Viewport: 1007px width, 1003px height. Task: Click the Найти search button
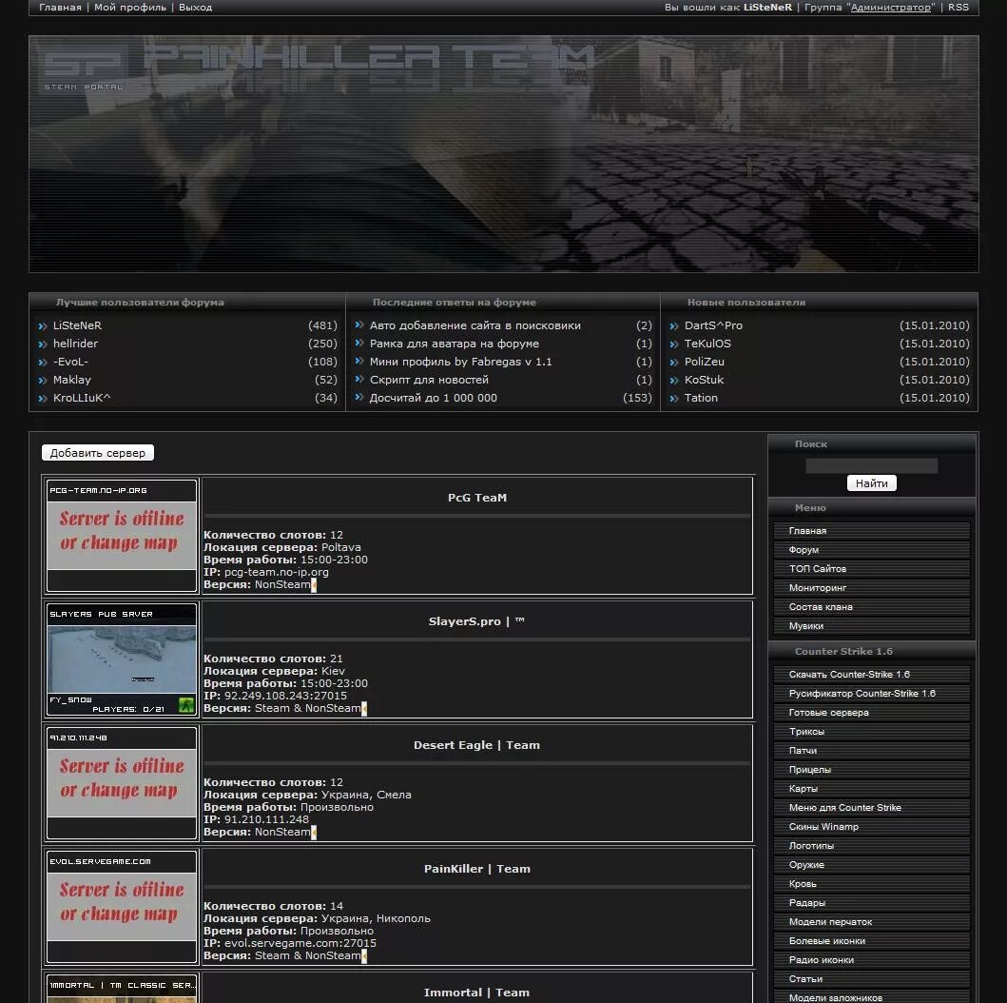(871, 483)
